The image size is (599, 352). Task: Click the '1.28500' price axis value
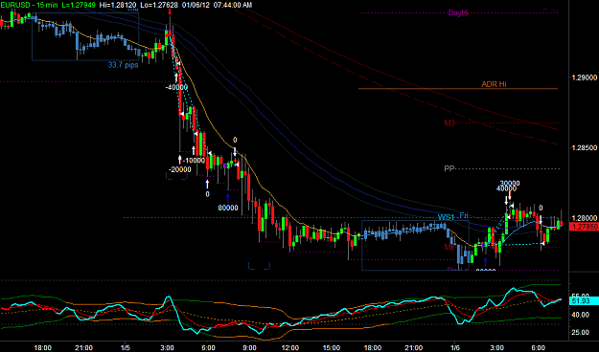(x=584, y=147)
